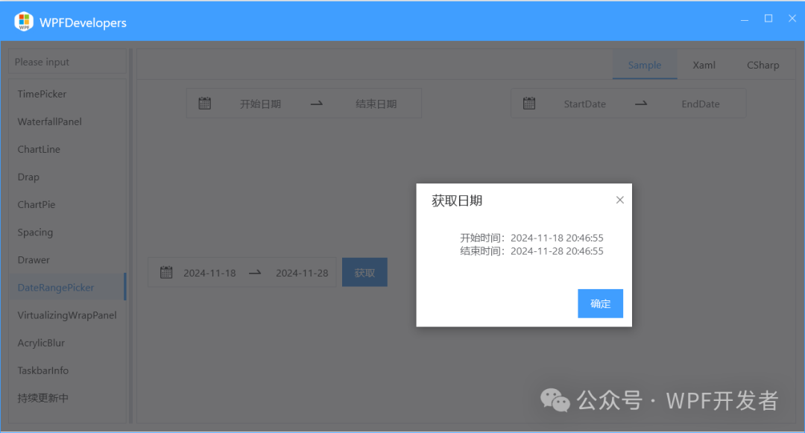This screenshot has height=433, width=805.
Task: Select 持续更新中 sidebar item
Action: [67, 398]
